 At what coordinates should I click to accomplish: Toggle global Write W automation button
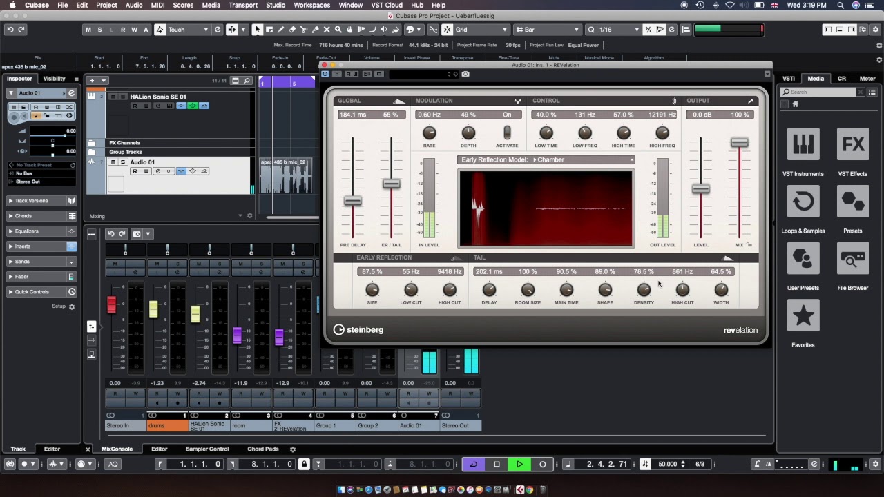point(134,30)
